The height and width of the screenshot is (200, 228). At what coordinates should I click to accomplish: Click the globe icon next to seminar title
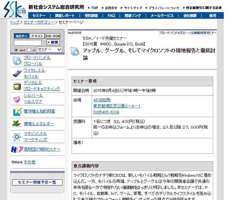pos(74,51)
